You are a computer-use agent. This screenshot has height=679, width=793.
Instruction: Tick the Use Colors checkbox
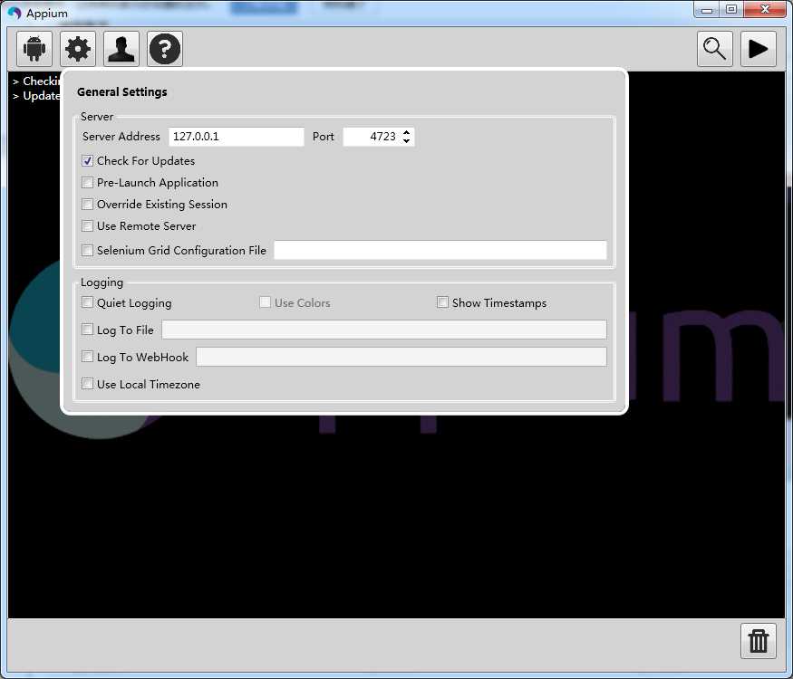tap(265, 302)
